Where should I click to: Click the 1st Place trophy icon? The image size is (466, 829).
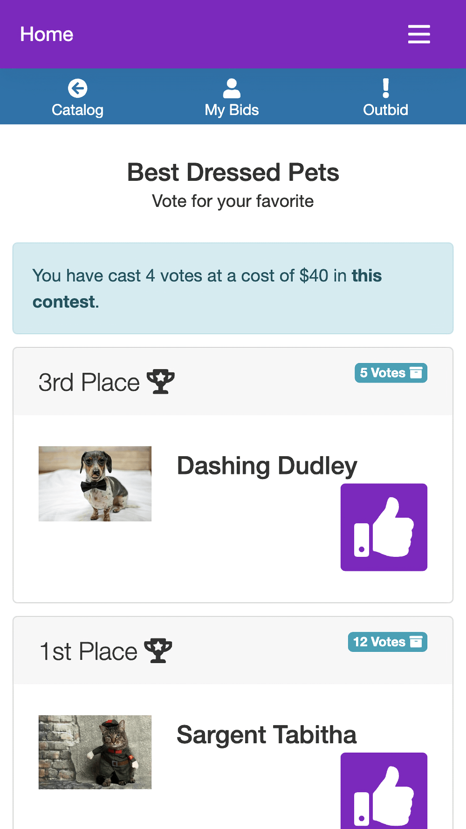(158, 651)
